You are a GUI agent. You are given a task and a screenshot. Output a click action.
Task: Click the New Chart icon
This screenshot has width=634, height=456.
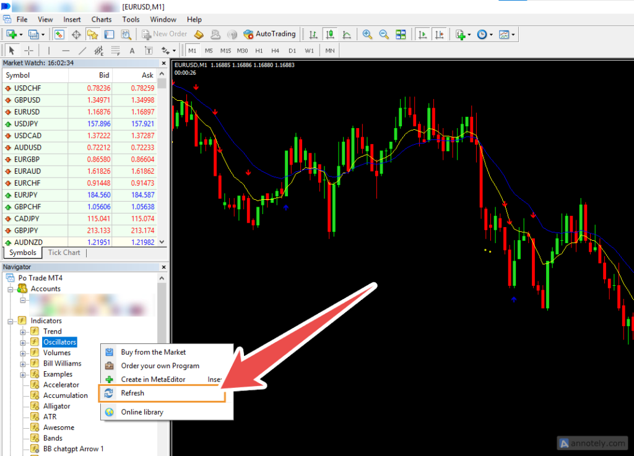pos(11,34)
